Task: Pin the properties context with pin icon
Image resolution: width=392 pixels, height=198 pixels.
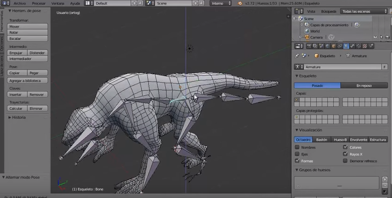Action: [x=297, y=56]
